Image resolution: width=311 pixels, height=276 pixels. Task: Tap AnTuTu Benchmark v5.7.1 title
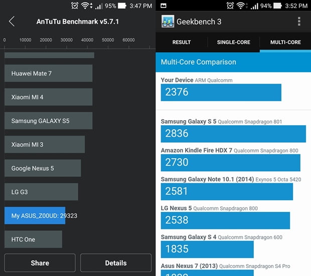pyautogui.click(x=78, y=22)
